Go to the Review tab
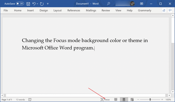The image size is (175, 102). [106, 11]
